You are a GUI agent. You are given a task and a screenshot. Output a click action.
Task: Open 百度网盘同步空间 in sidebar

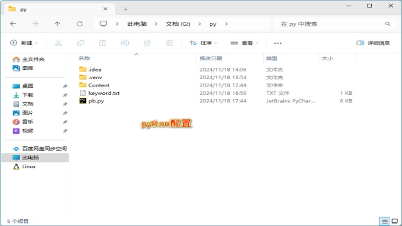coord(45,149)
